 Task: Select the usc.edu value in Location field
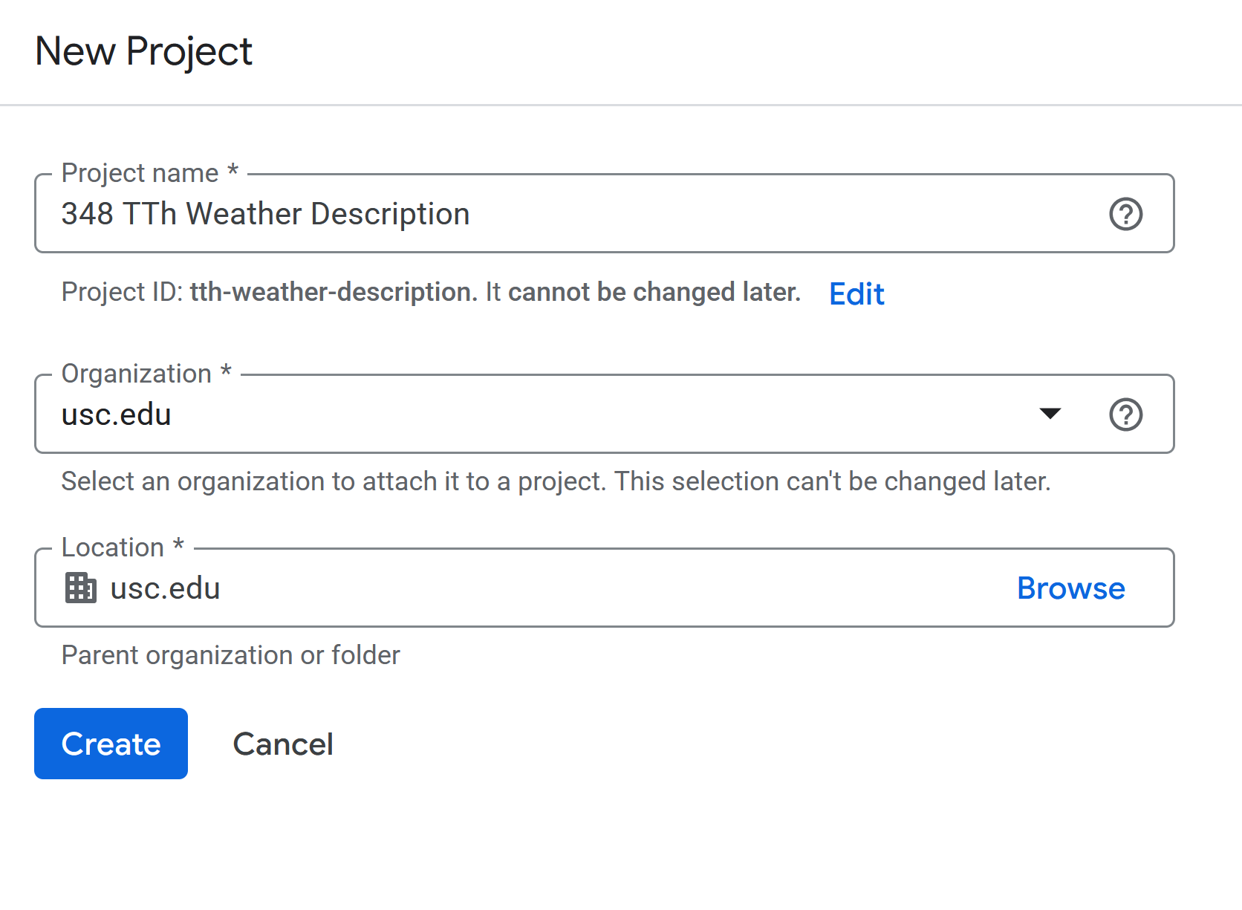(165, 588)
